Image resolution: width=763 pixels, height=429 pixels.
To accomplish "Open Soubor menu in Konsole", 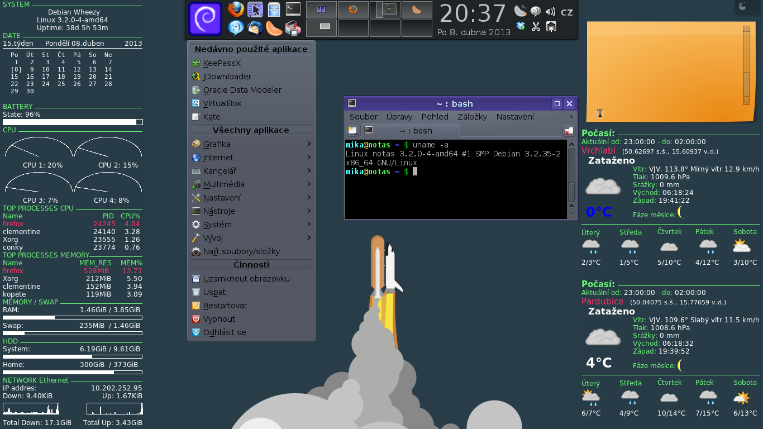I will (x=364, y=117).
